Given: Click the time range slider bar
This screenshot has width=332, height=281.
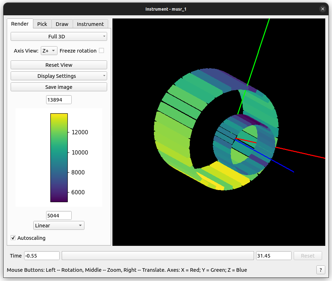Looking at the screenshot, I should [158, 256].
